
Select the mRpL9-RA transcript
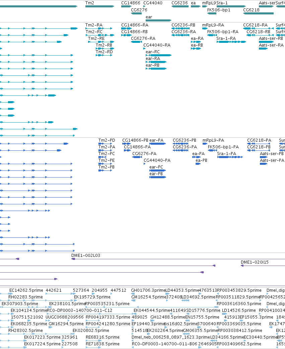[205, 28]
